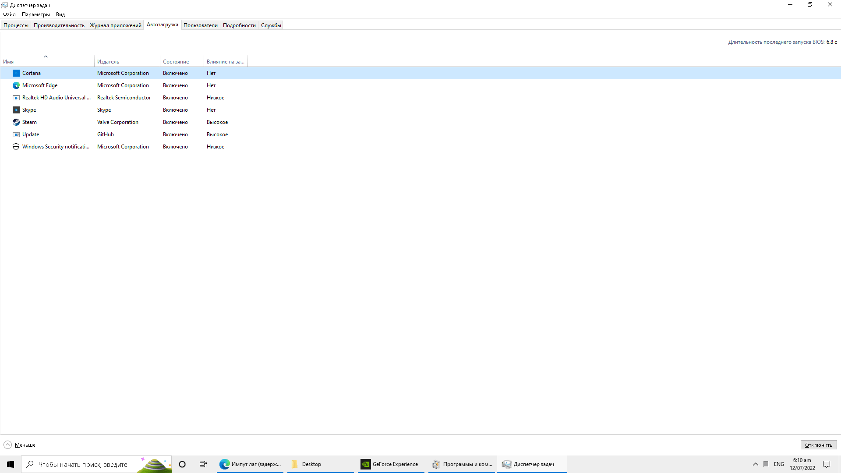
Task: Click the Microsoft Edge icon in startup list
Action: pos(16,85)
